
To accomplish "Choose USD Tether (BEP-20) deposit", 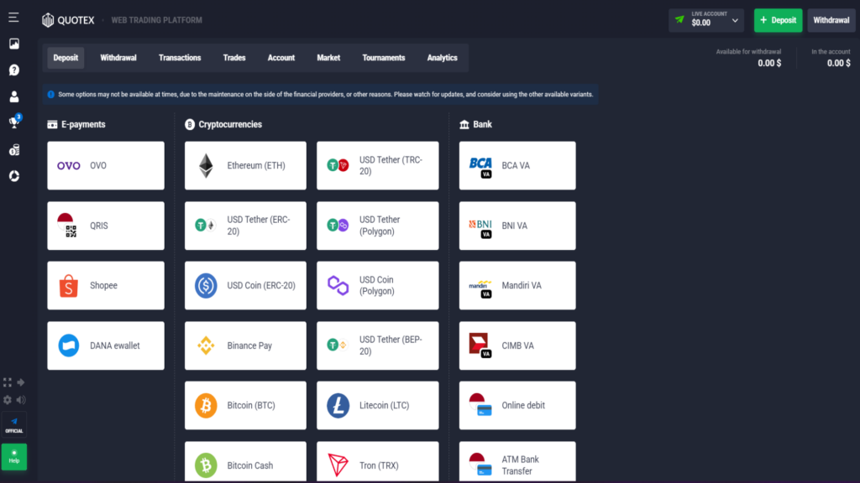I will tap(378, 345).
